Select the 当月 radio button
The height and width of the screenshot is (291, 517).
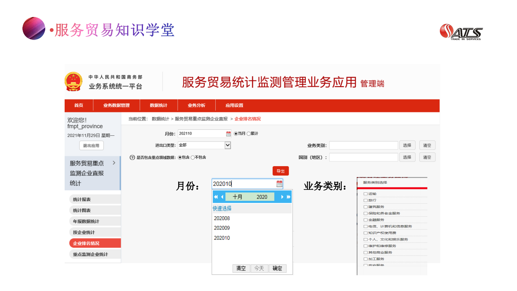[x=236, y=134]
